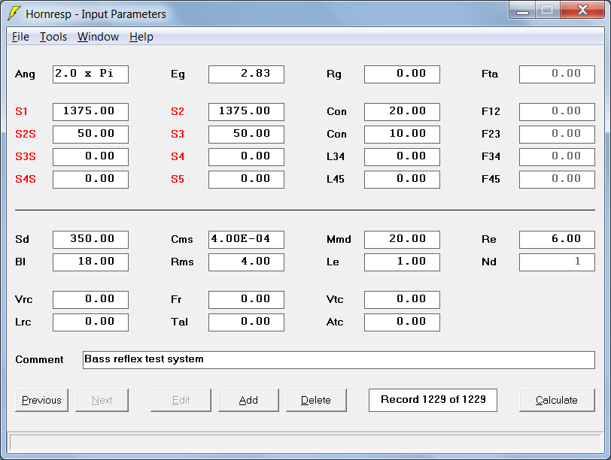Image resolution: width=611 pixels, height=460 pixels.
Task: Select the L45 input field
Action: (402, 180)
